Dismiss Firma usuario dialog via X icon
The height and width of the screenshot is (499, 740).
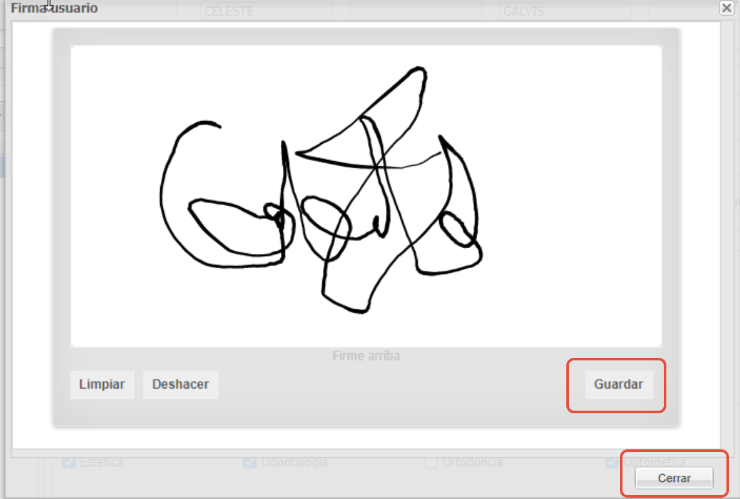pyautogui.click(x=726, y=8)
